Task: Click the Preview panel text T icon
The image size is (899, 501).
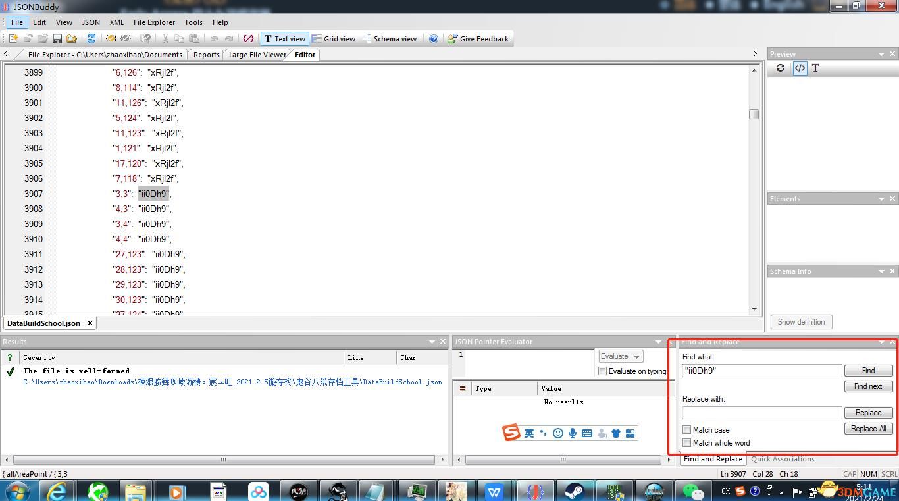Action: point(815,68)
